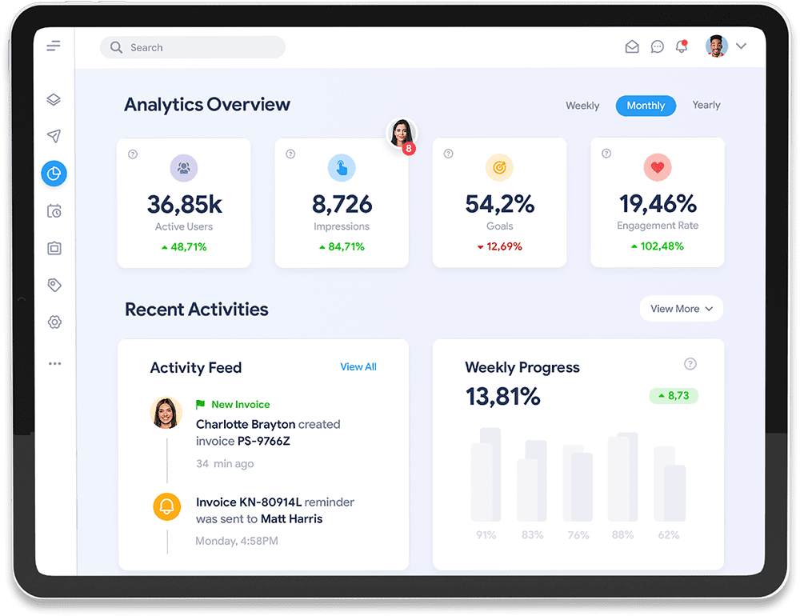Select the tag icon in the sidebar
800x616 pixels.
54,285
